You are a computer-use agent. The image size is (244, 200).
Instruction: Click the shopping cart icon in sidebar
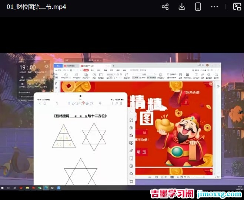[131, 182]
